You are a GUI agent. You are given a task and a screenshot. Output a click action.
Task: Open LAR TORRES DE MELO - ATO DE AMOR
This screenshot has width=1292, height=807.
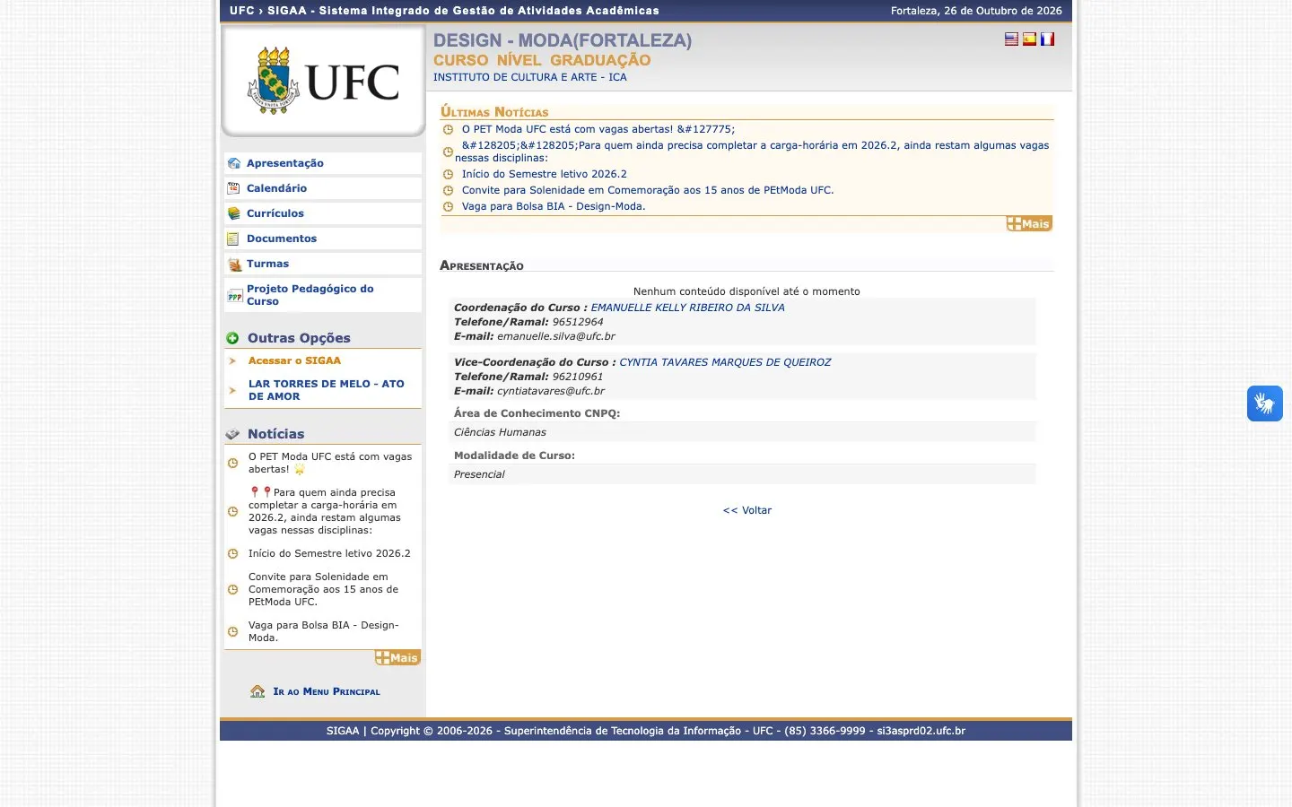[x=327, y=390]
